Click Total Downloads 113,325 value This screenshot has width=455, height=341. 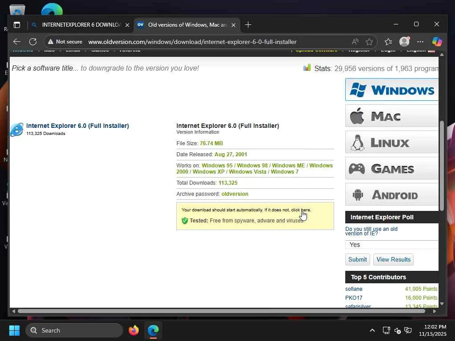(x=228, y=183)
